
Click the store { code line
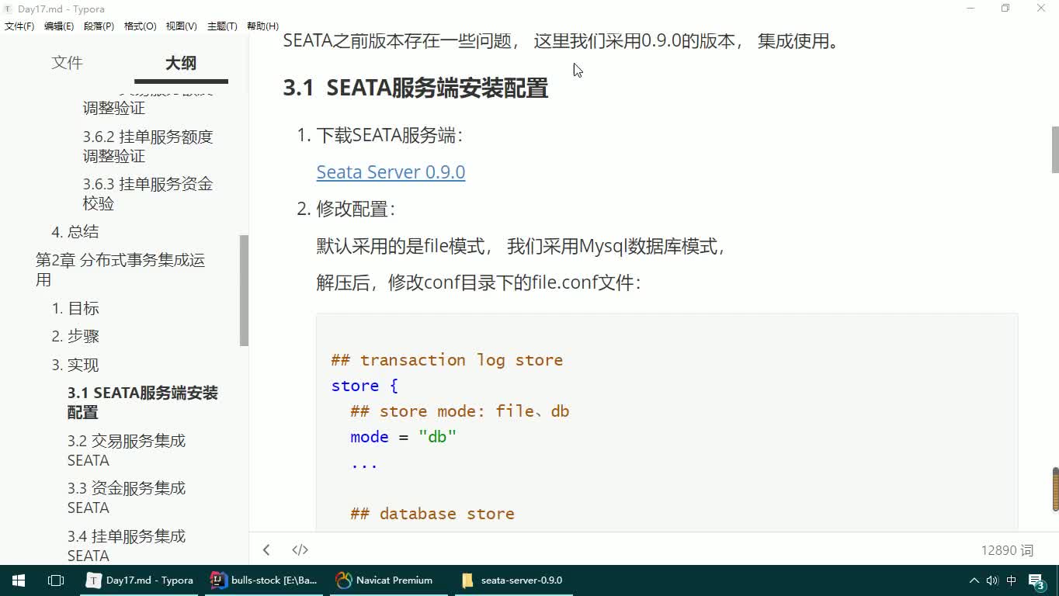[x=364, y=386]
